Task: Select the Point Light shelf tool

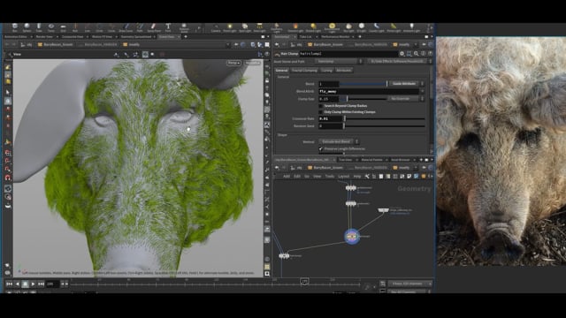Action: point(230,27)
